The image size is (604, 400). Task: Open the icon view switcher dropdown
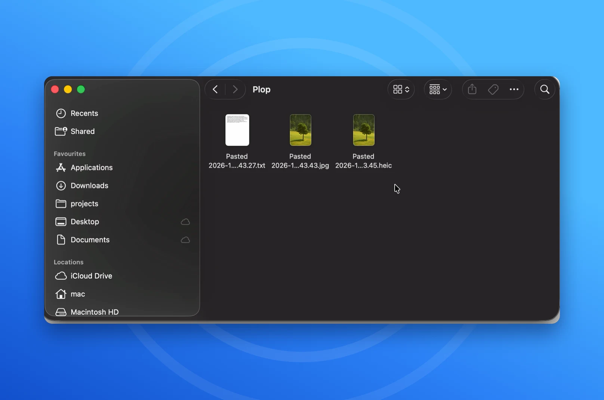coord(401,89)
